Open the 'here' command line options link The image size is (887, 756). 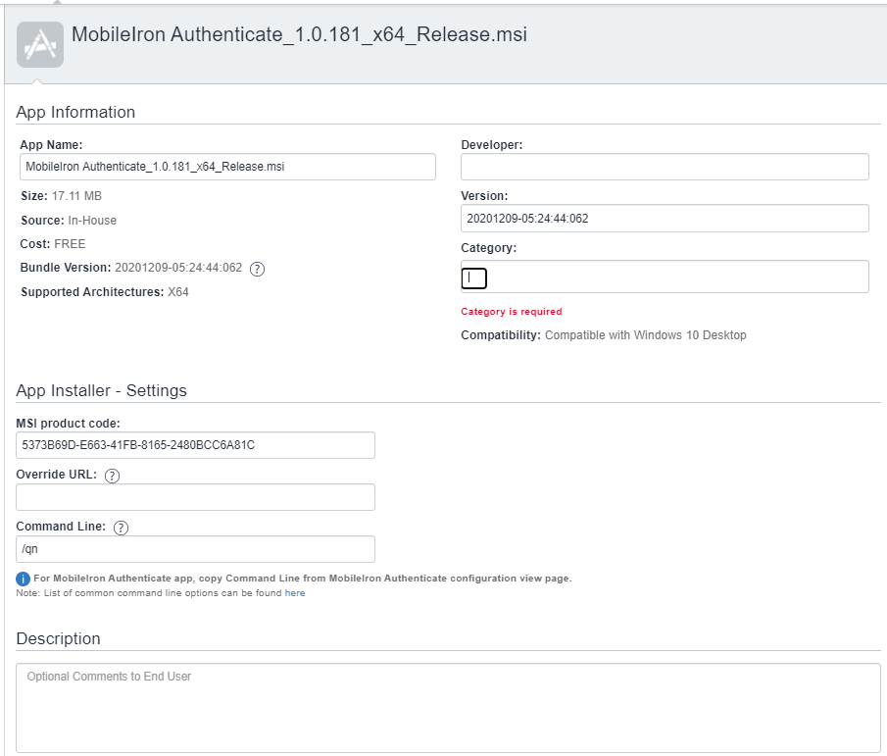(x=295, y=593)
